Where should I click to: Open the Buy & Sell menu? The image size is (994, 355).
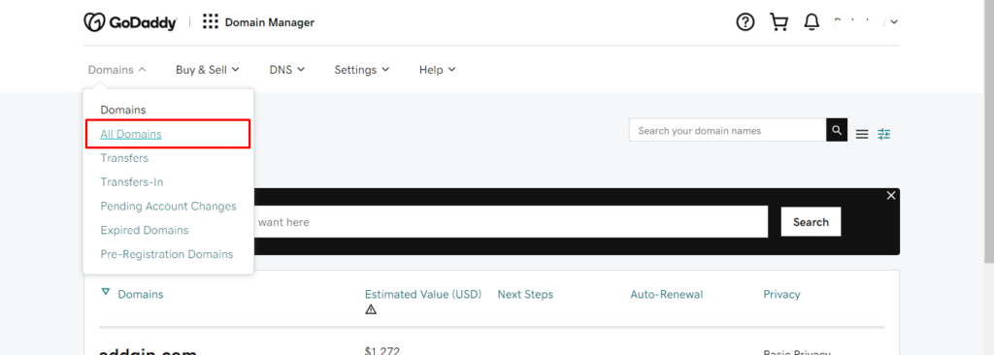(208, 70)
